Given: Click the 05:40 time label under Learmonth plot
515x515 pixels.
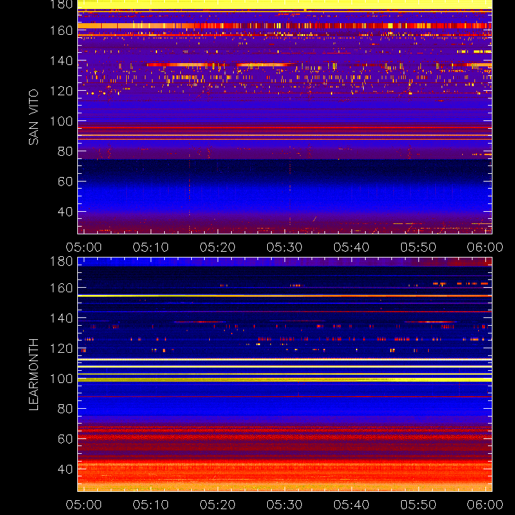Looking at the screenshot, I should (x=351, y=505).
